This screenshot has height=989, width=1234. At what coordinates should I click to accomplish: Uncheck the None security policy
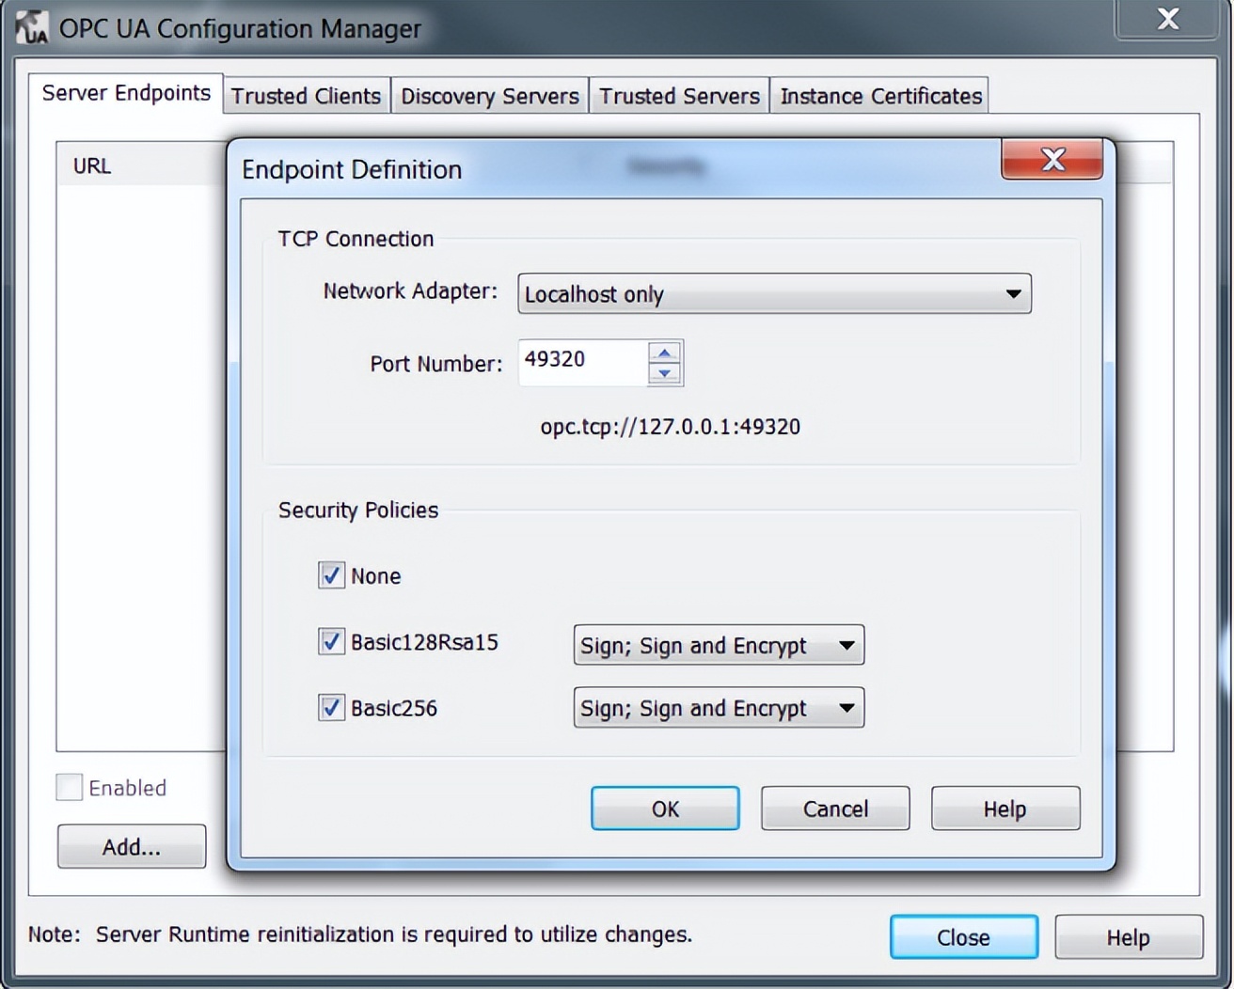point(330,575)
